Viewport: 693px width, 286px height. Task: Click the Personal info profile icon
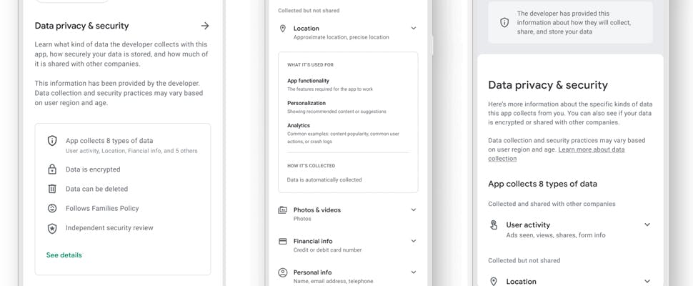pos(283,272)
